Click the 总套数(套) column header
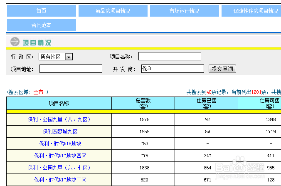Viewport: 281px width, 186px height. 143,103
